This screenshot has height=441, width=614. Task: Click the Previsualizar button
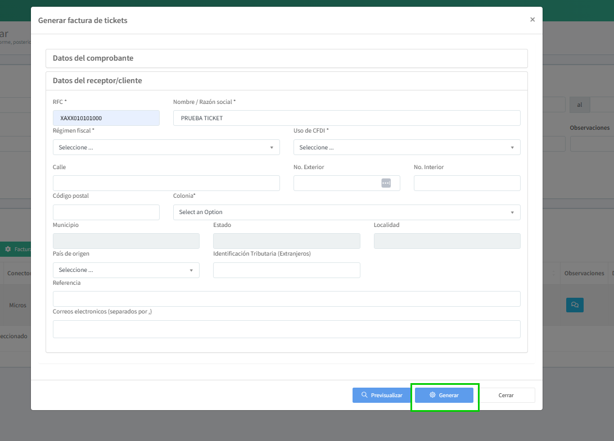pyautogui.click(x=382, y=395)
